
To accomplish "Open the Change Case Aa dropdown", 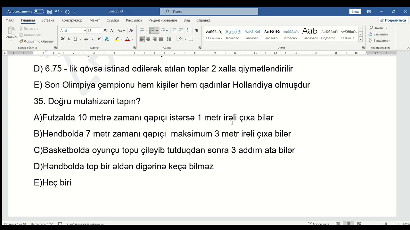I will point(121,31).
